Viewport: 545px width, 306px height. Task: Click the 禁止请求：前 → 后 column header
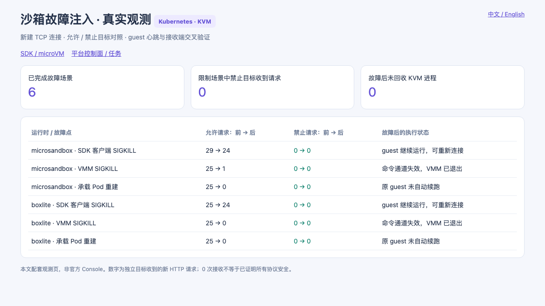(318, 133)
